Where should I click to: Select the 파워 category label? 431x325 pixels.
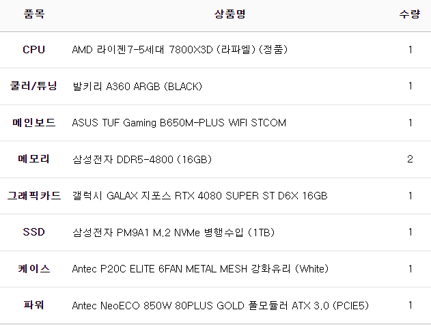33,305
